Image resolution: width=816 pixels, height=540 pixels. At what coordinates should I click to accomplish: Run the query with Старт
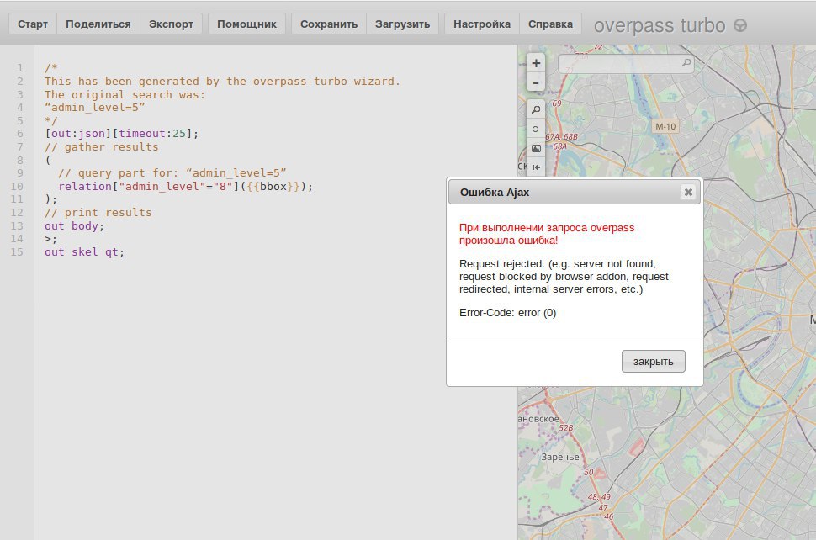pos(33,24)
